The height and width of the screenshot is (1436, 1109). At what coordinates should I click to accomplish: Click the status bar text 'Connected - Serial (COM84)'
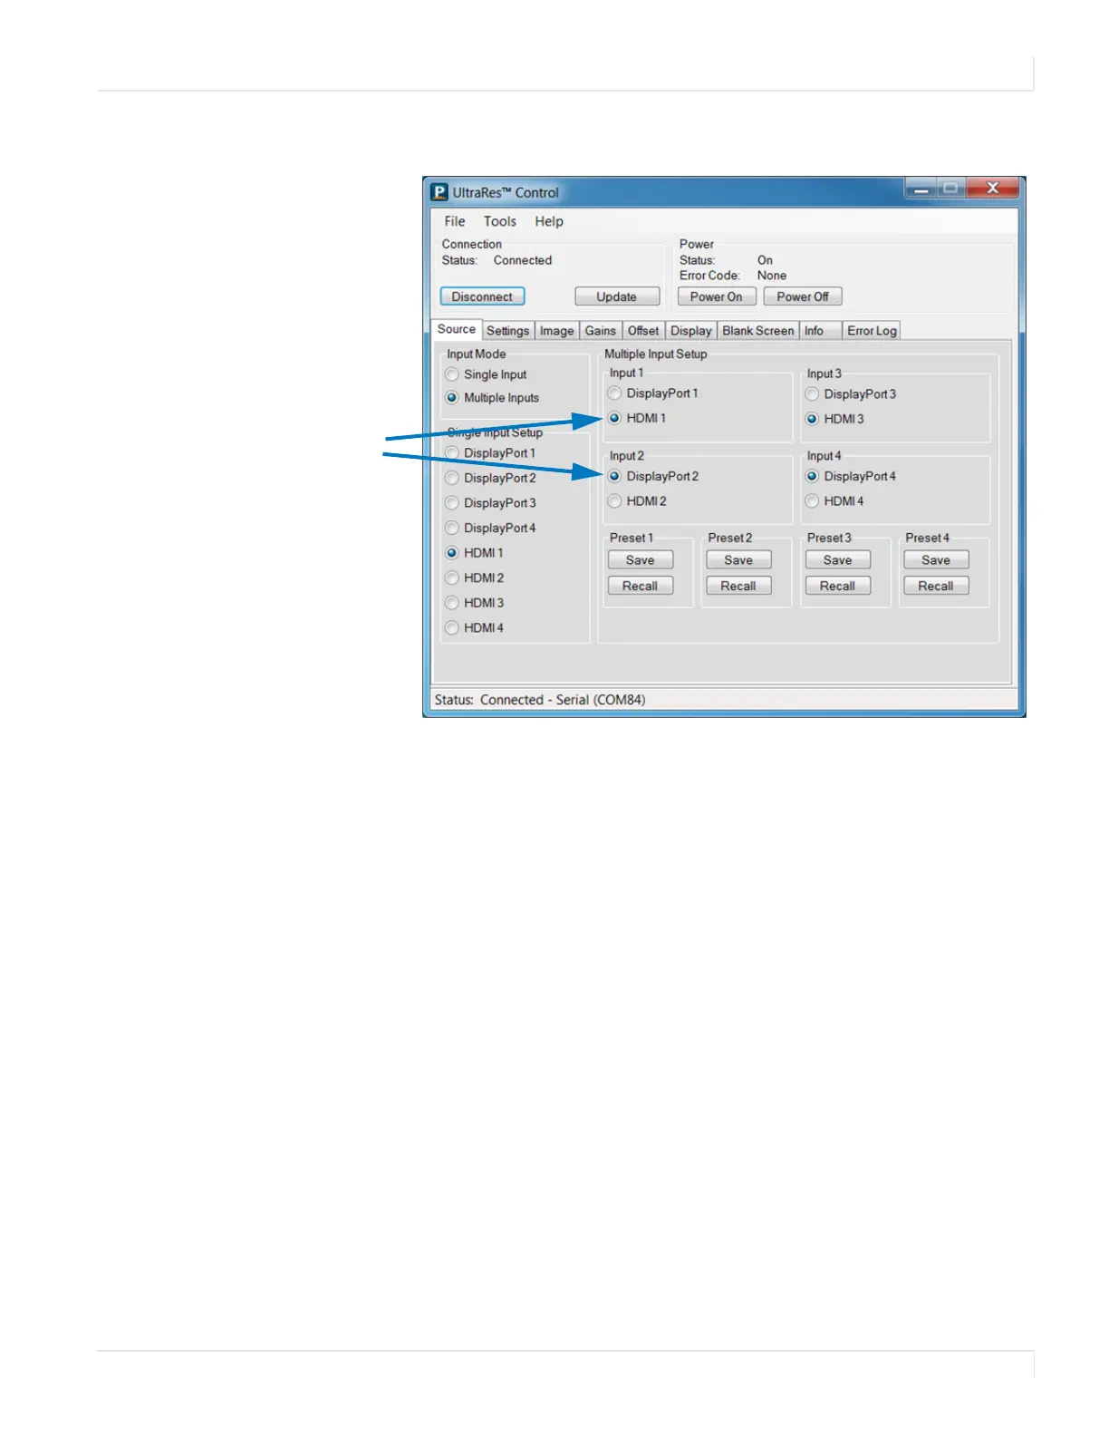coord(563,700)
